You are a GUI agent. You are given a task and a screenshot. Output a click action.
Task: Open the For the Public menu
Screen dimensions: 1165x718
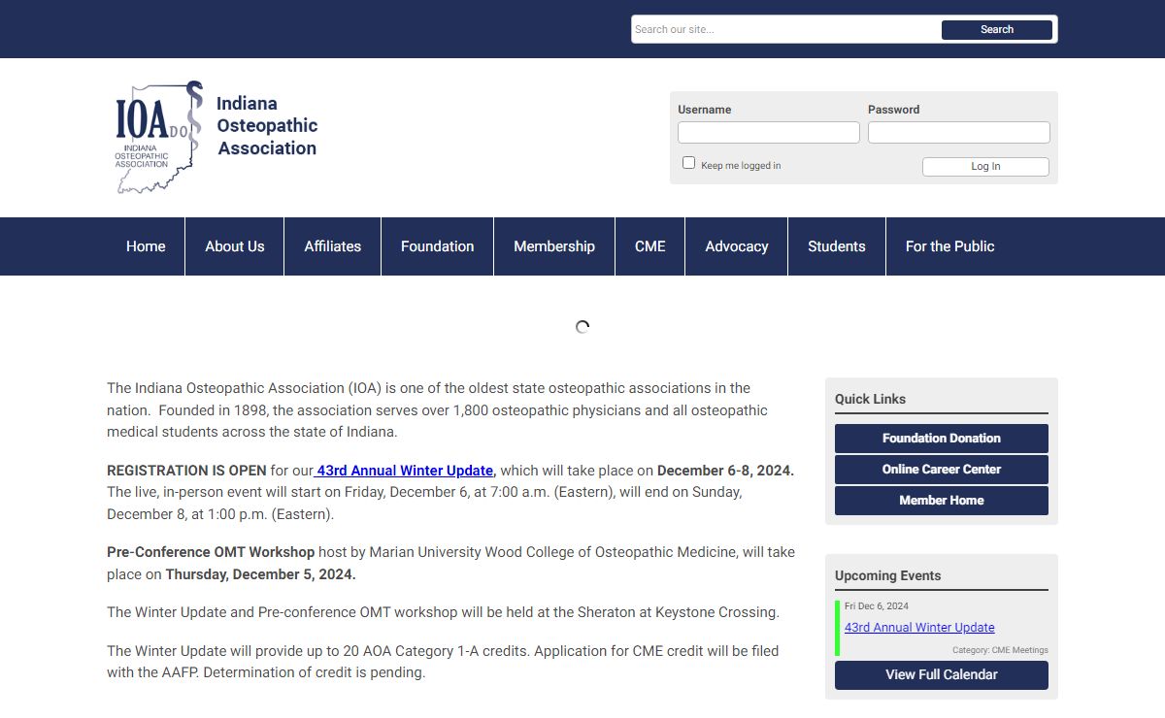950,246
